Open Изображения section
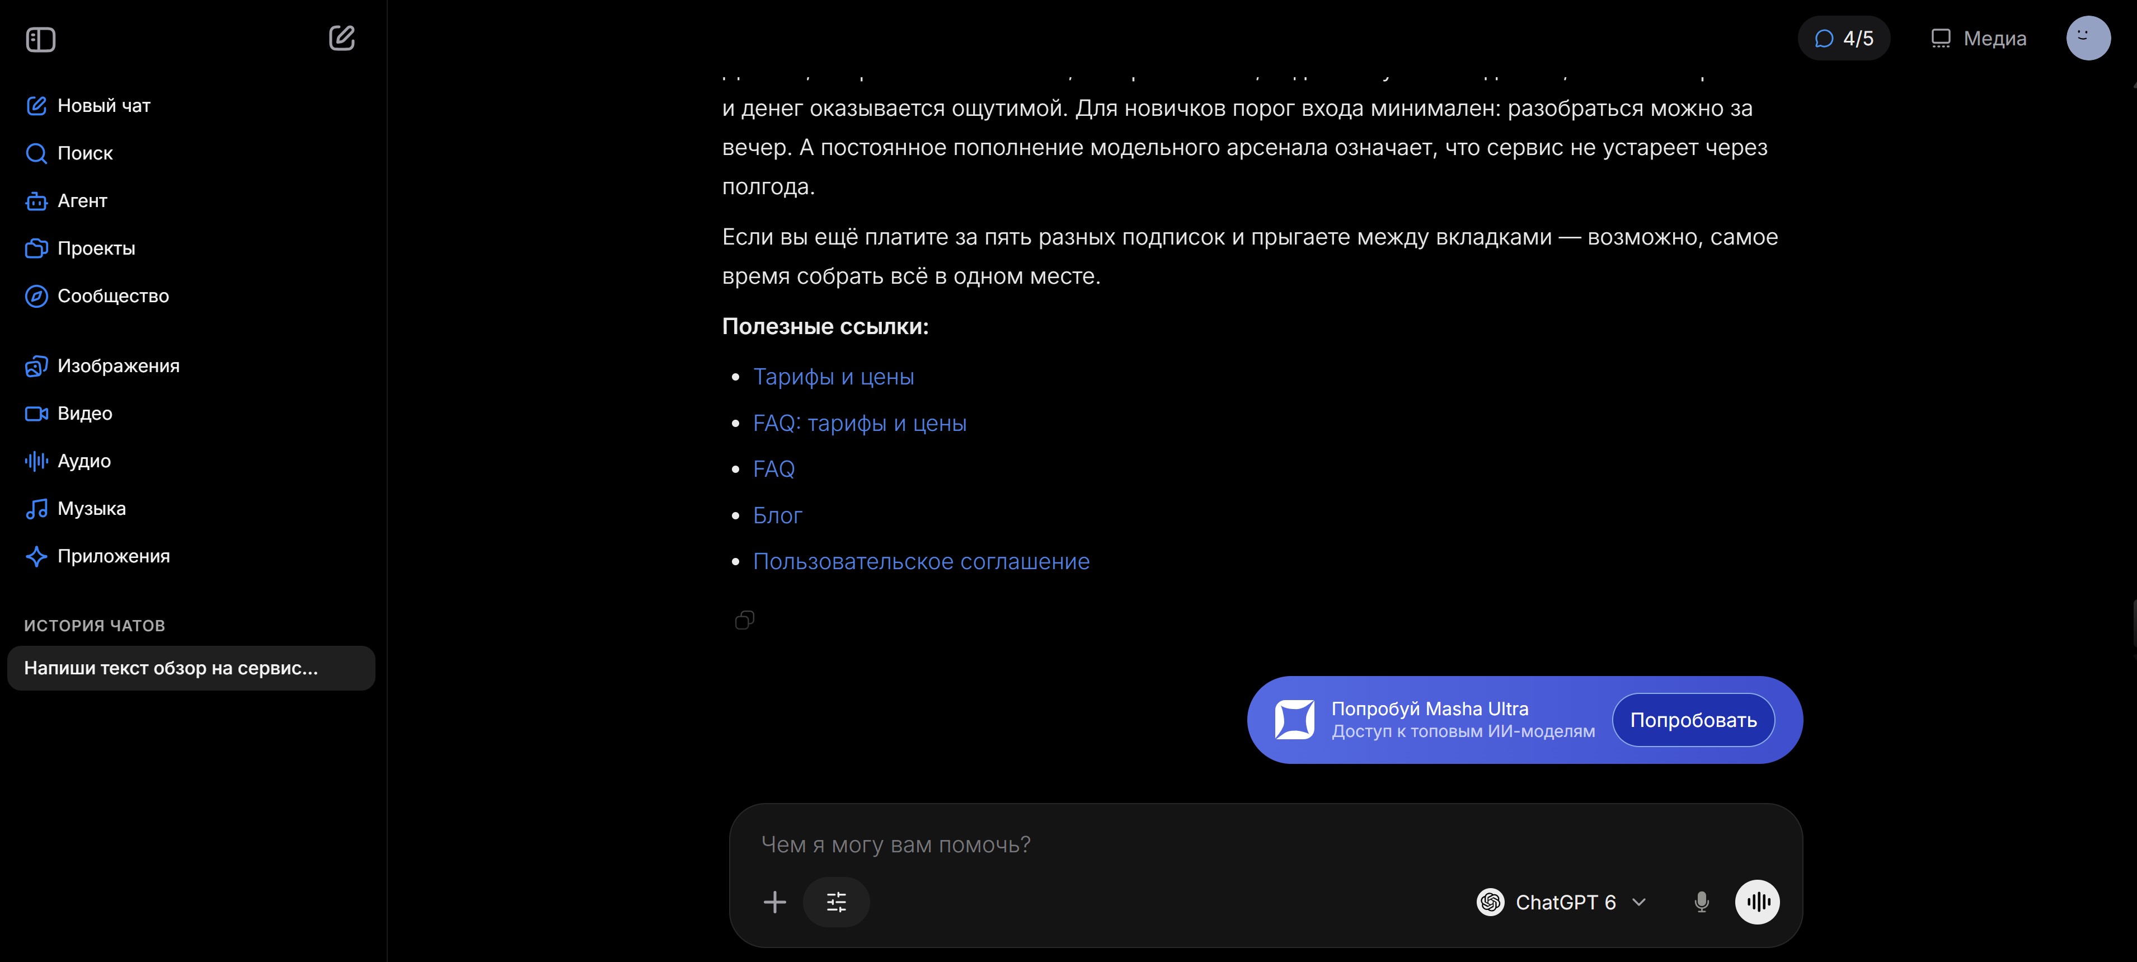Image resolution: width=2137 pixels, height=962 pixels. click(102, 366)
